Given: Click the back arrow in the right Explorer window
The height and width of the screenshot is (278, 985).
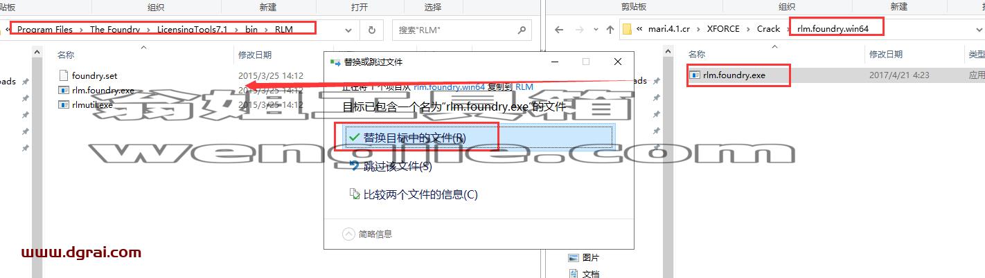Looking at the screenshot, I should pyautogui.click(x=560, y=30).
